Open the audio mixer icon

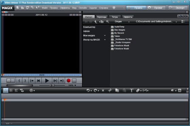(x=180, y=90)
